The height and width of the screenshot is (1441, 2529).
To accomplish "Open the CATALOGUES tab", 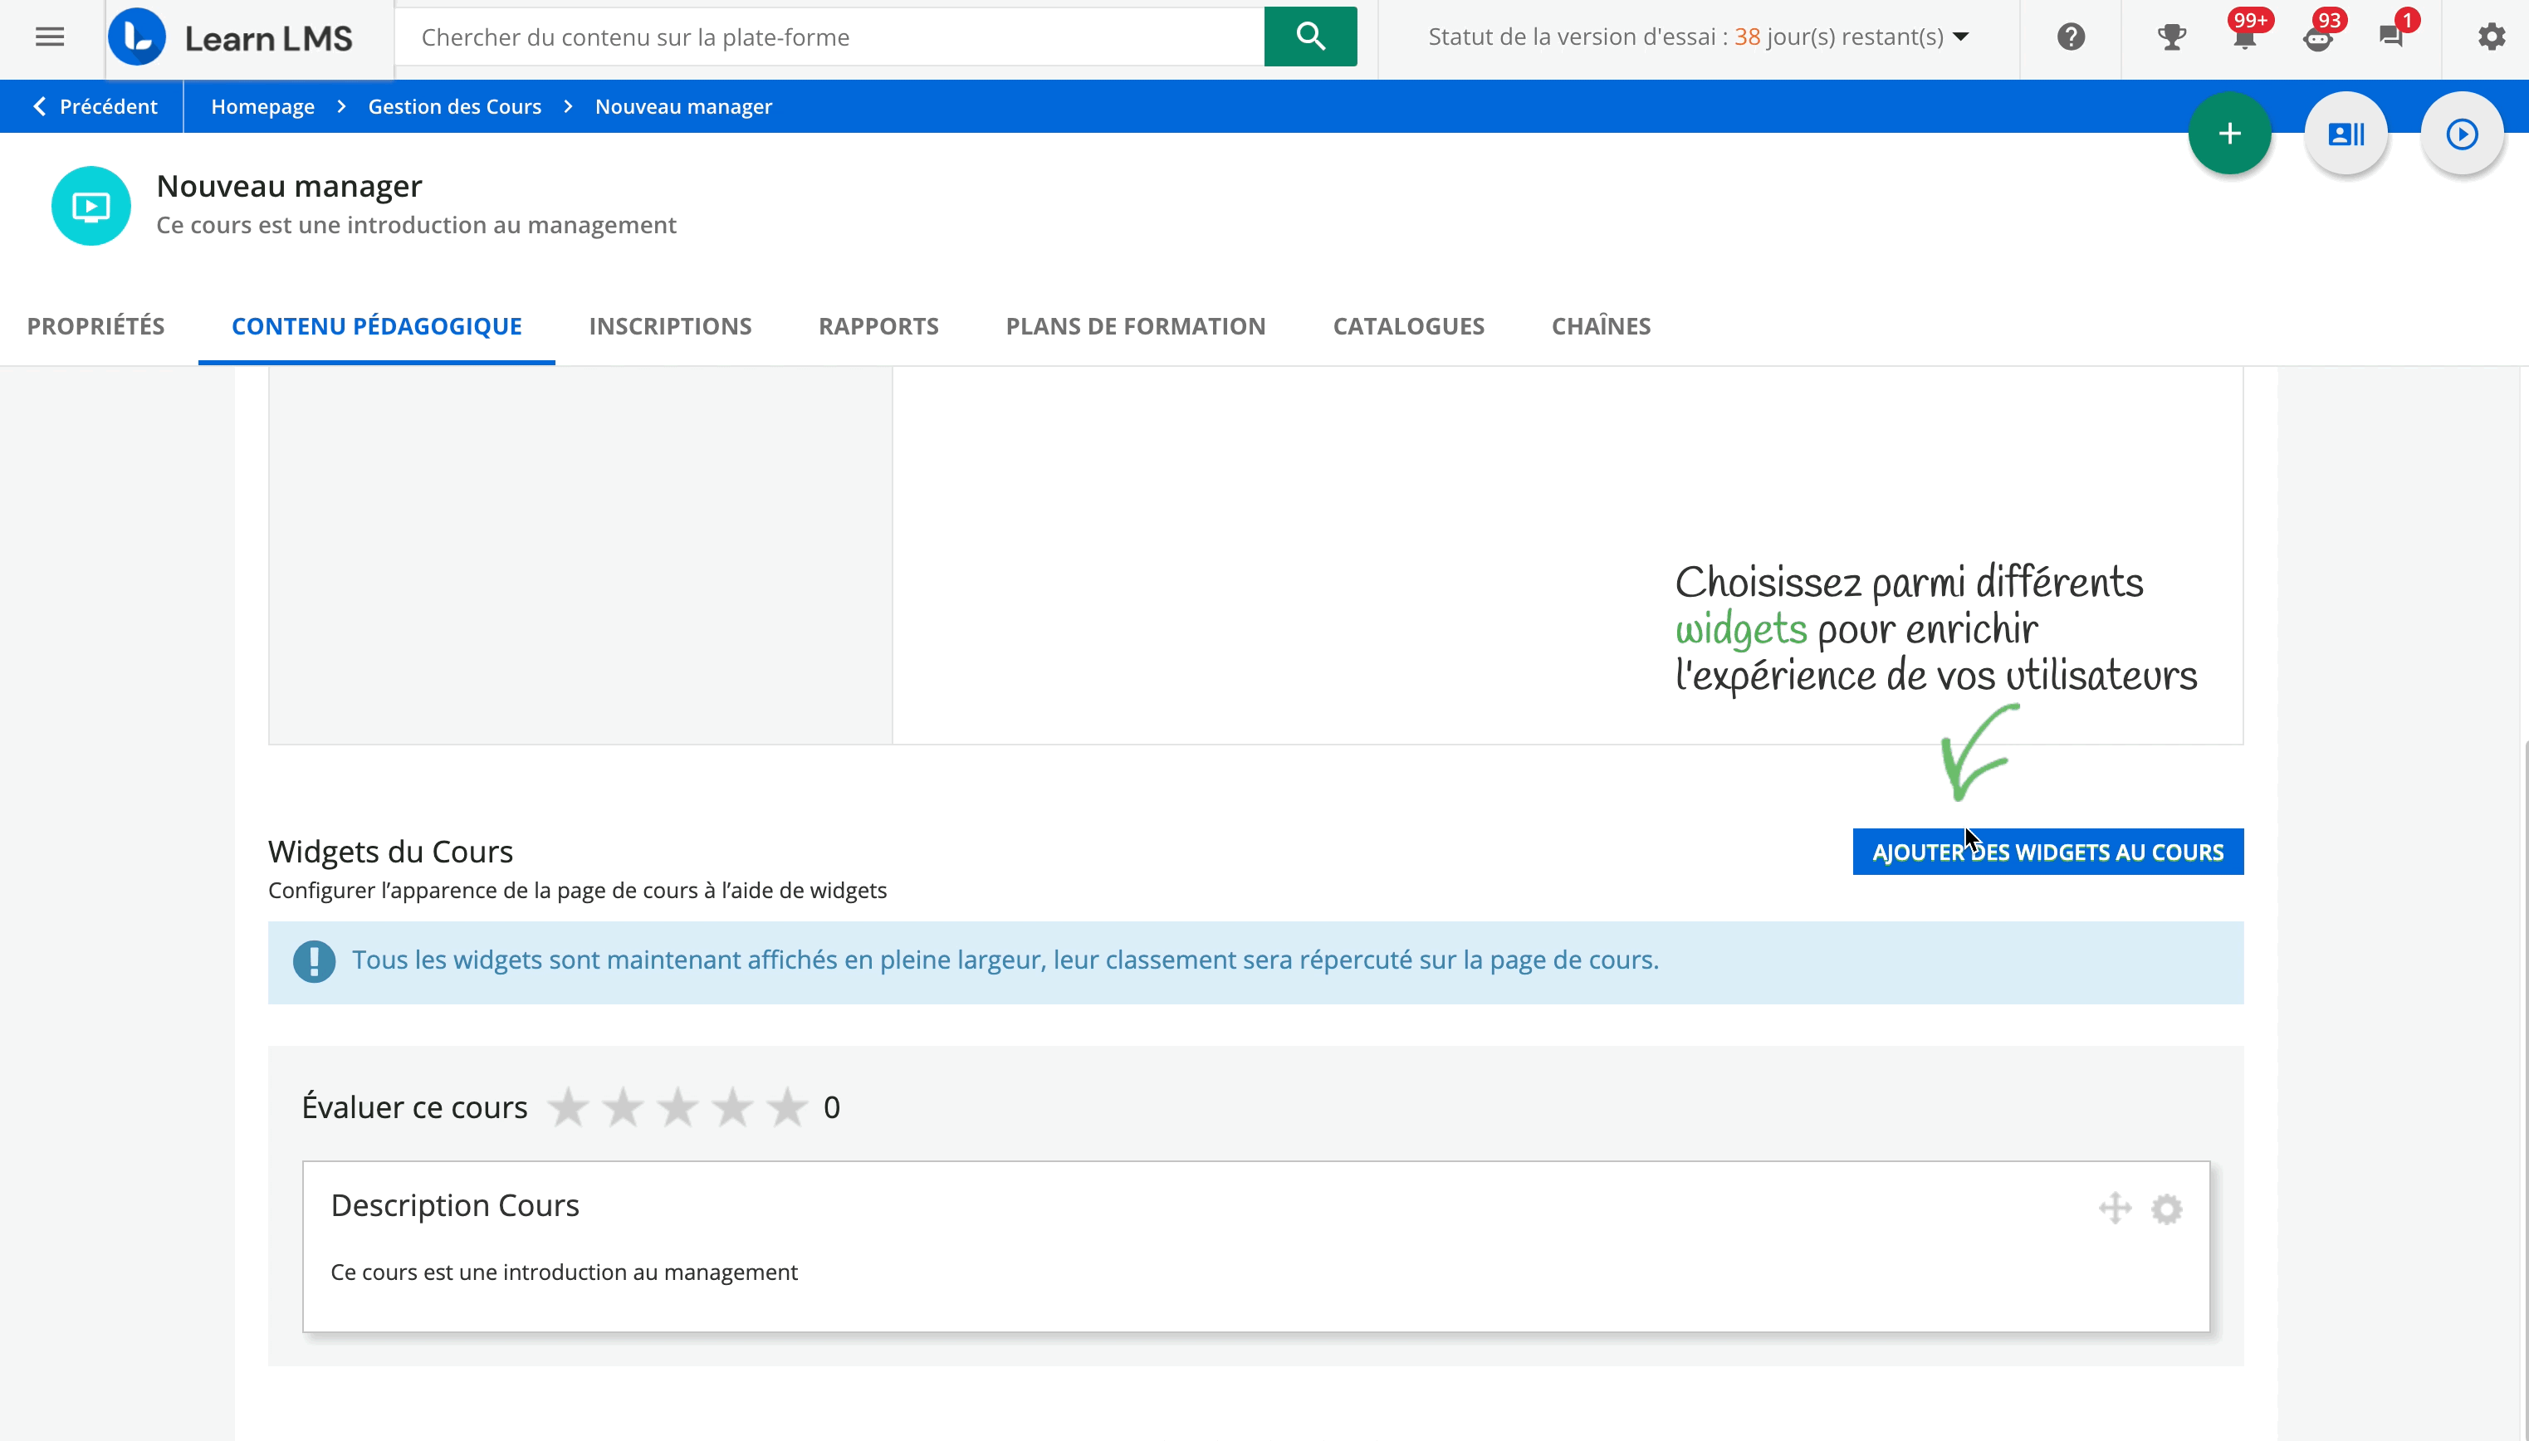I will coord(1407,325).
